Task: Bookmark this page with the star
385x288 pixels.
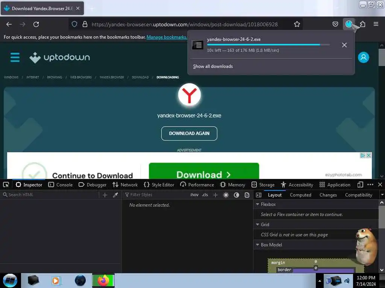Action: click(297, 24)
